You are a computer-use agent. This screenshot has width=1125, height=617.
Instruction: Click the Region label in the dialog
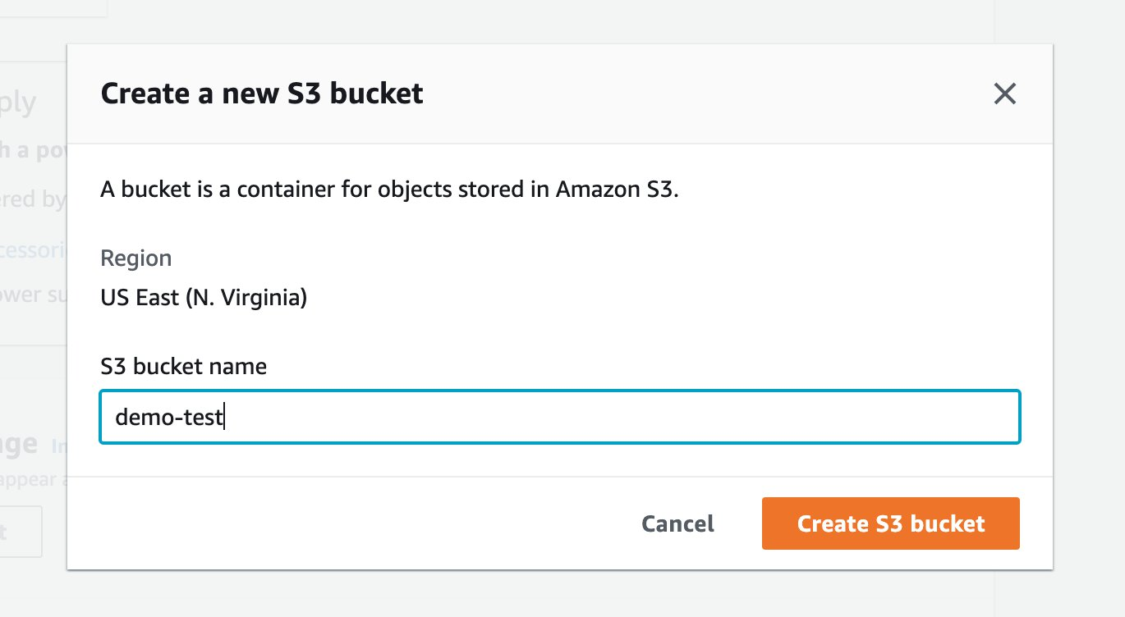[x=135, y=258]
